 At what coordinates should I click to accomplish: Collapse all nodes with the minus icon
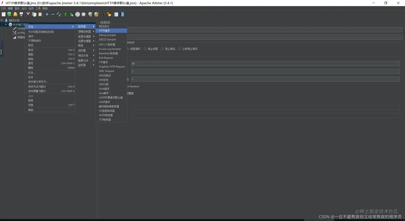53,14
